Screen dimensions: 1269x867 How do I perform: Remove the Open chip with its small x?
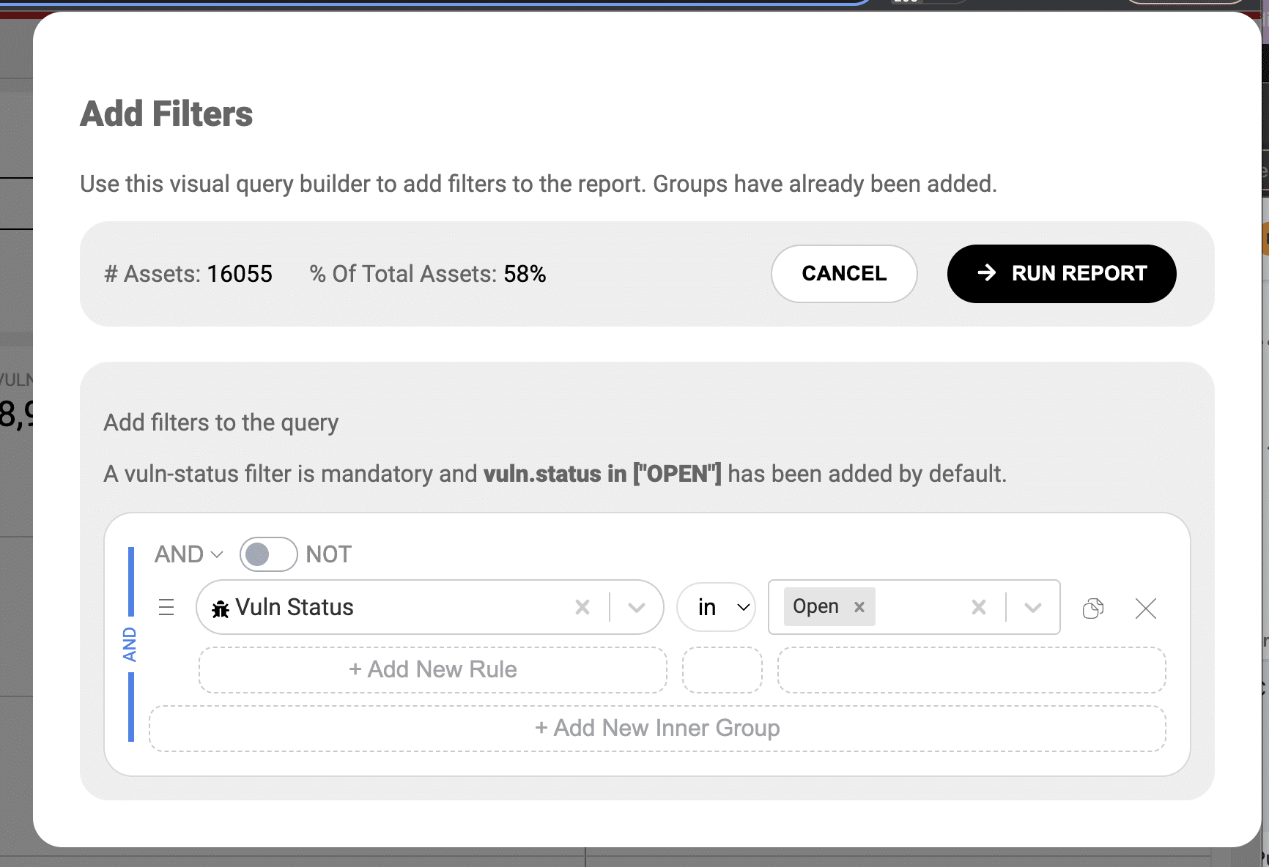coord(858,606)
